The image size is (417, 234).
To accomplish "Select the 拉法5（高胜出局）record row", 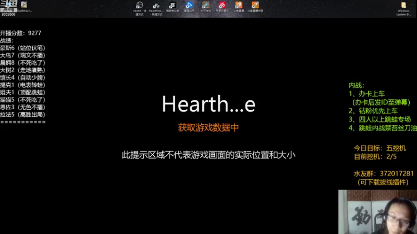I will (x=22, y=115).
